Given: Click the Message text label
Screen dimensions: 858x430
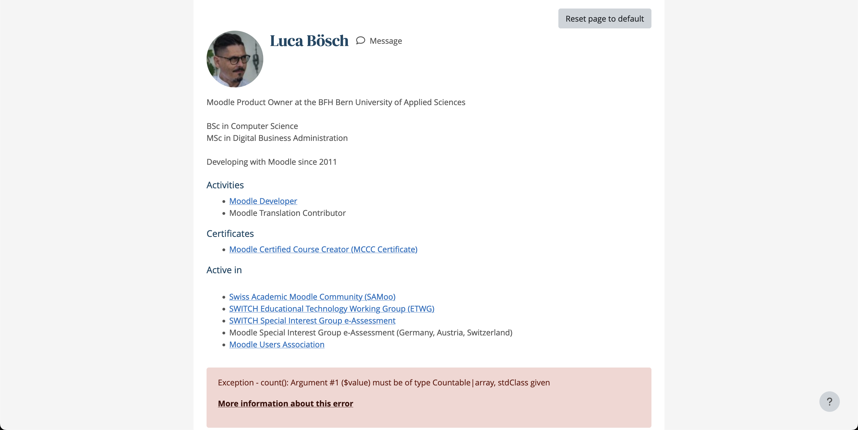Looking at the screenshot, I should pos(386,41).
